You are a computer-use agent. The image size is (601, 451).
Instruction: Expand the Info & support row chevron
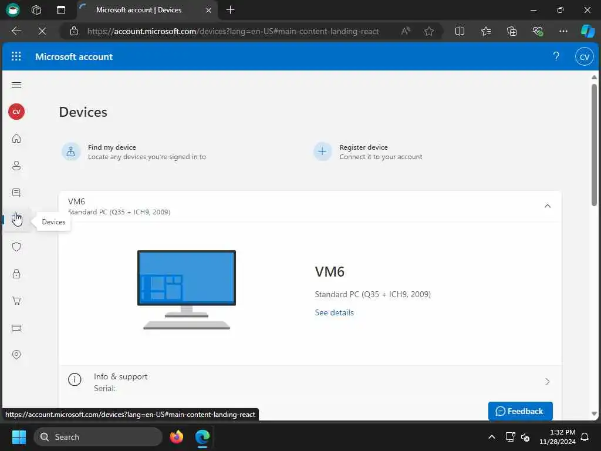click(548, 382)
